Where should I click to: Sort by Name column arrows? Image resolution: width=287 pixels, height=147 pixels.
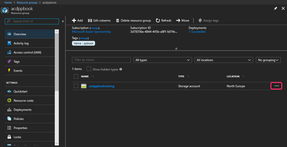pyautogui.click(x=93, y=76)
